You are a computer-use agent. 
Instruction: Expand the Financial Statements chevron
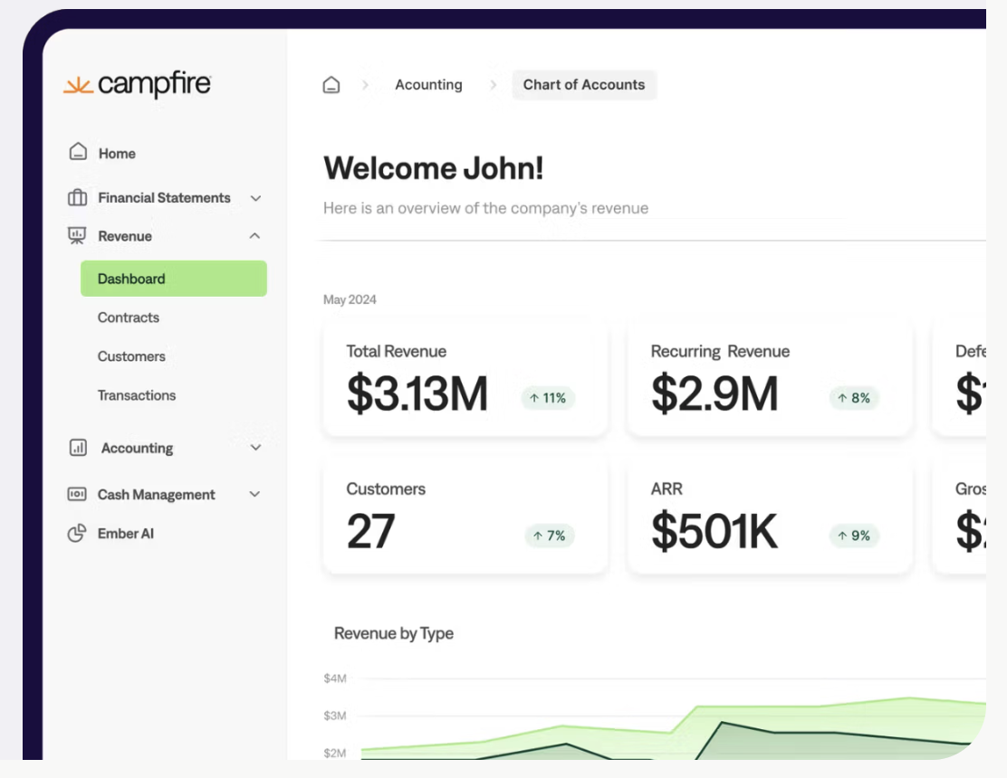pyautogui.click(x=255, y=198)
